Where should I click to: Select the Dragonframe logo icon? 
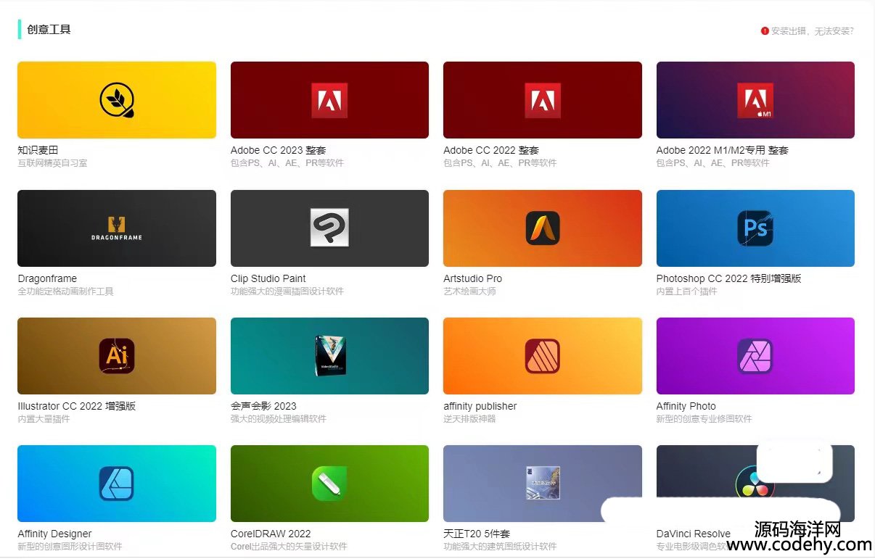point(117,228)
